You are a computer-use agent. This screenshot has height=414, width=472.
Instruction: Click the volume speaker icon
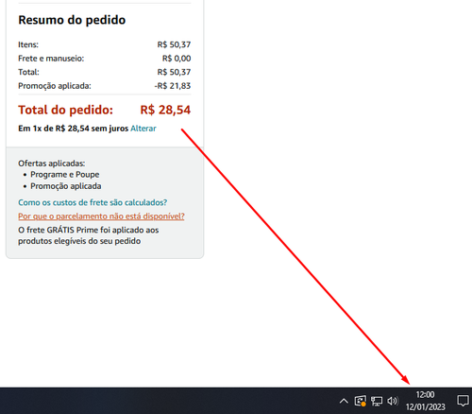tap(393, 401)
